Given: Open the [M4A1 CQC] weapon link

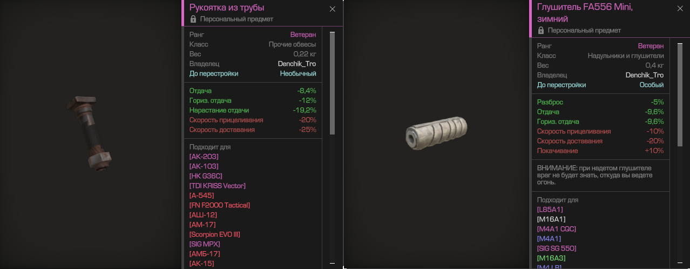Looking at the screenshot, I should pyautogui.click(x=557, y=229).
